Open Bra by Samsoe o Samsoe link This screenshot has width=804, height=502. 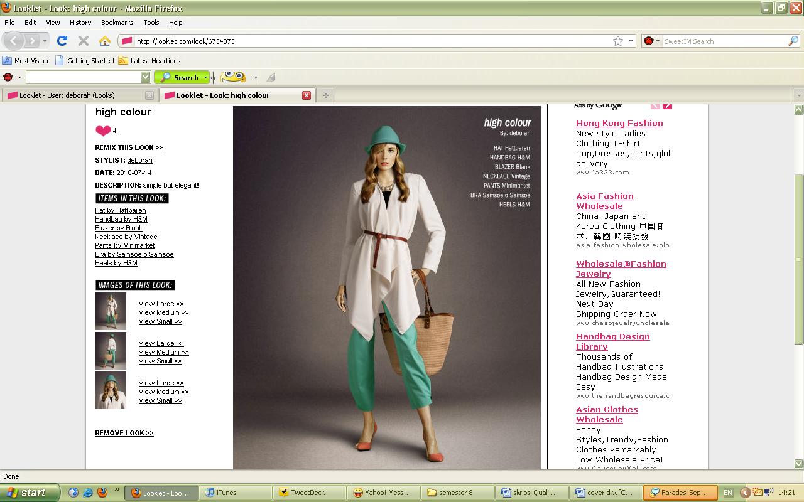(134, 254)
